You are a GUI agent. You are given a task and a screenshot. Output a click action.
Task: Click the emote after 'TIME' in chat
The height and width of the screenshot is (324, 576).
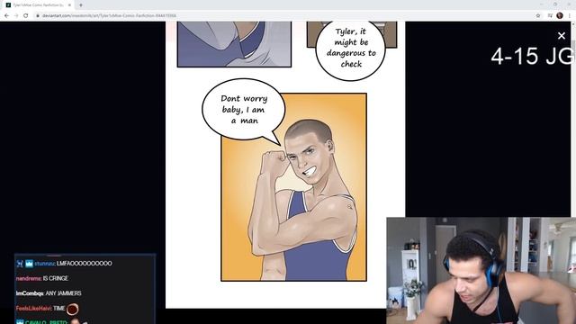[x=72, y=309]
